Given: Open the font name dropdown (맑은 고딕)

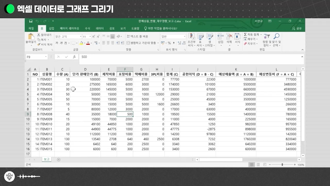Looking at the screenshot, I should point(80,37).
